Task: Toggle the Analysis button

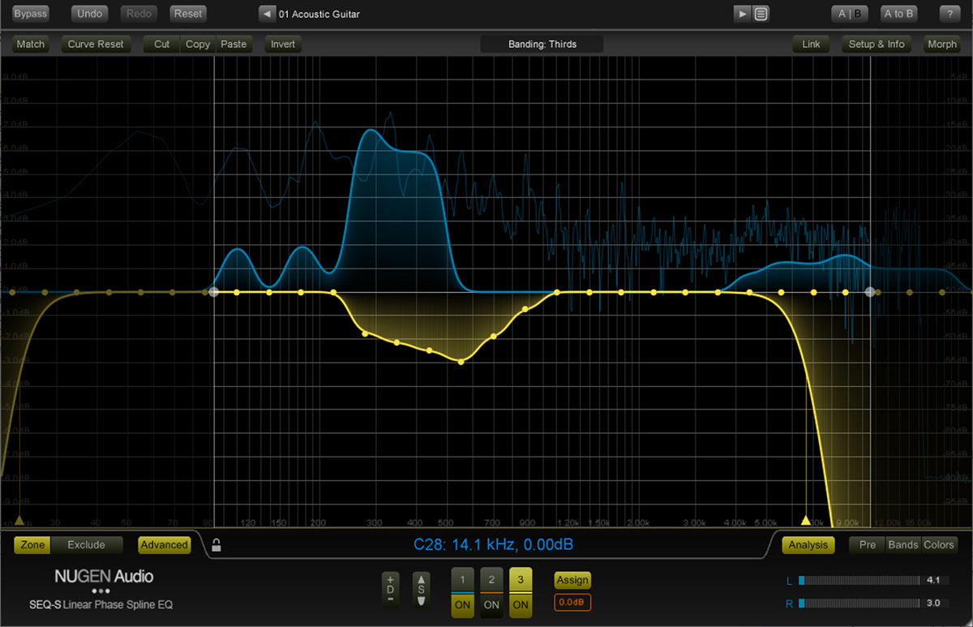Action: click(x=808, y=545)
